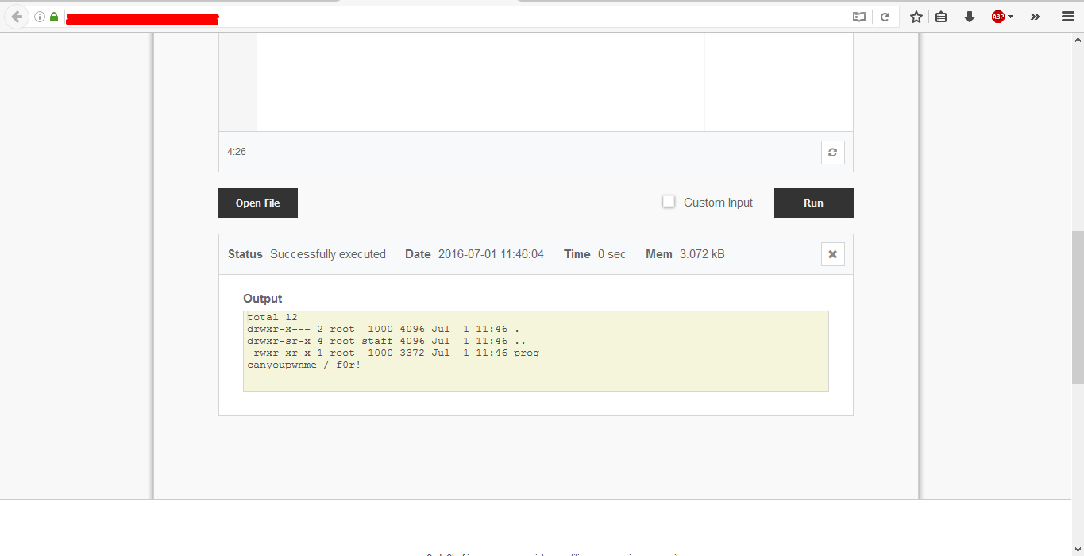Open the Firefox hamburger menu

tap(1067, 17)
